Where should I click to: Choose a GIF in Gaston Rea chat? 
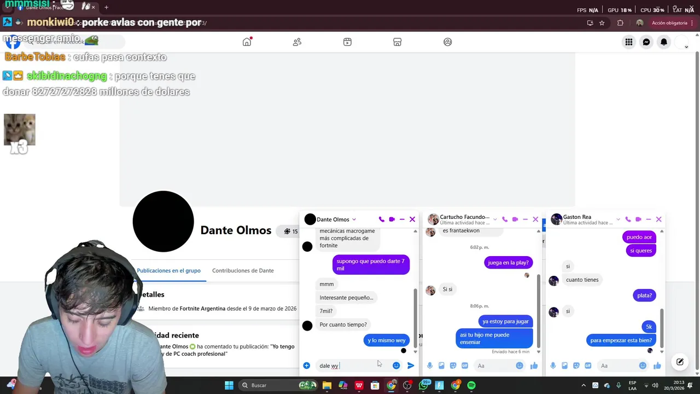click(588, 366)
